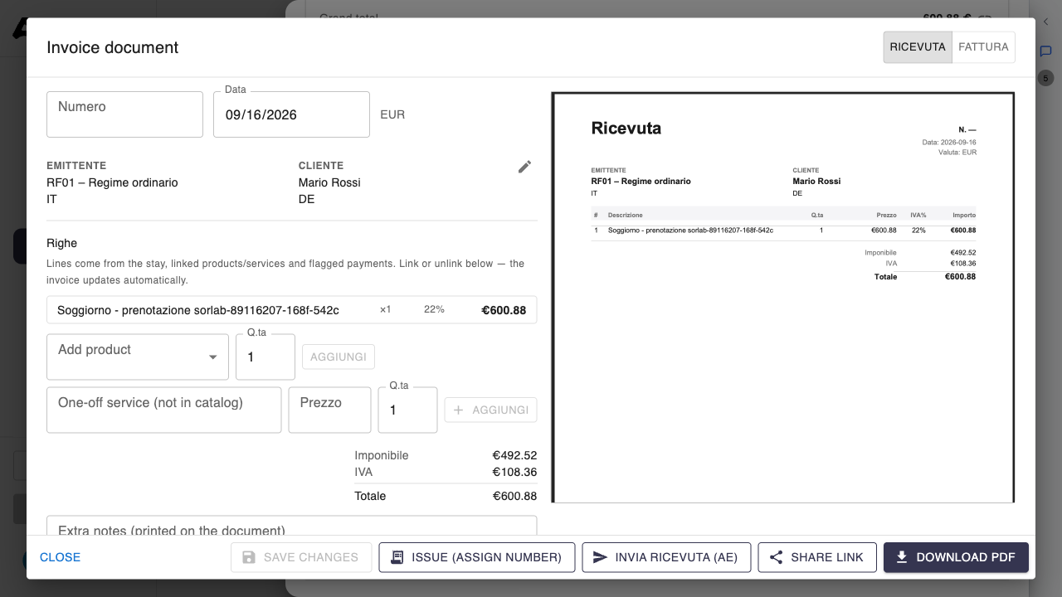
Task: Click the one-off service Q.ta field
Action: pos(407,410)
